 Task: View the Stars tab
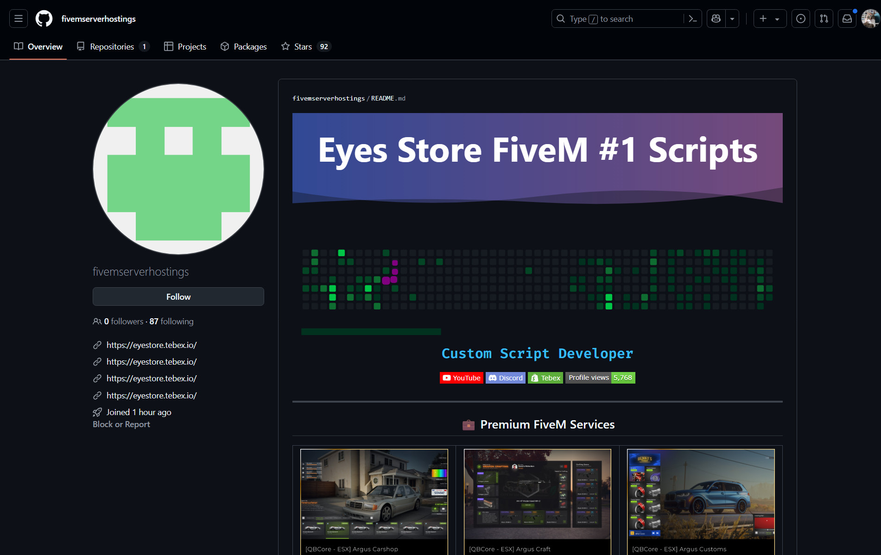(306, 46)
